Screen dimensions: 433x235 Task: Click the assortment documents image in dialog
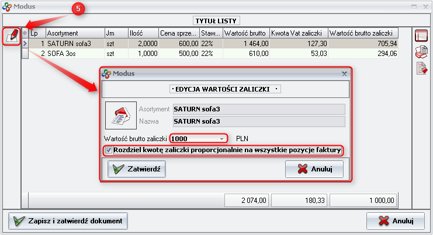(121, 115)
